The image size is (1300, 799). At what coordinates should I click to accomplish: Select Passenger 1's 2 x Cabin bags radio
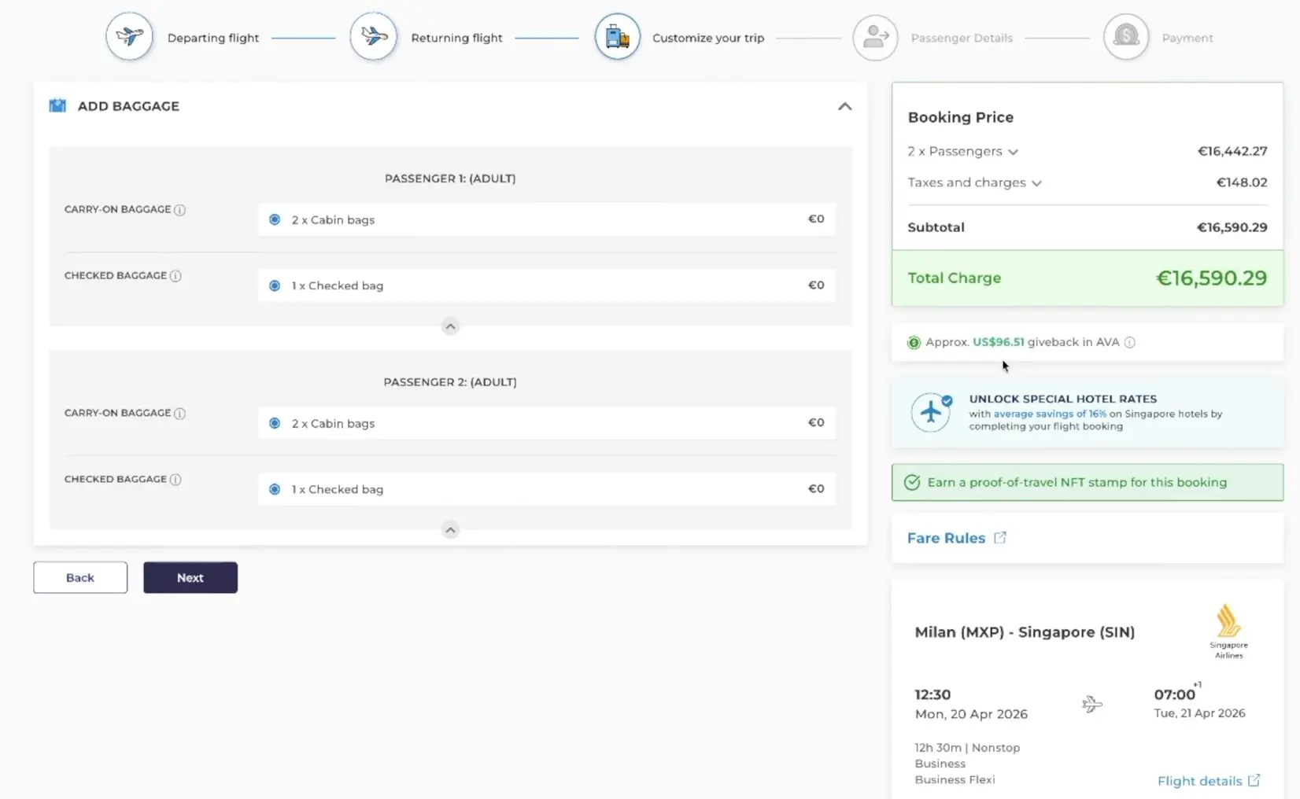coord(275,219)
